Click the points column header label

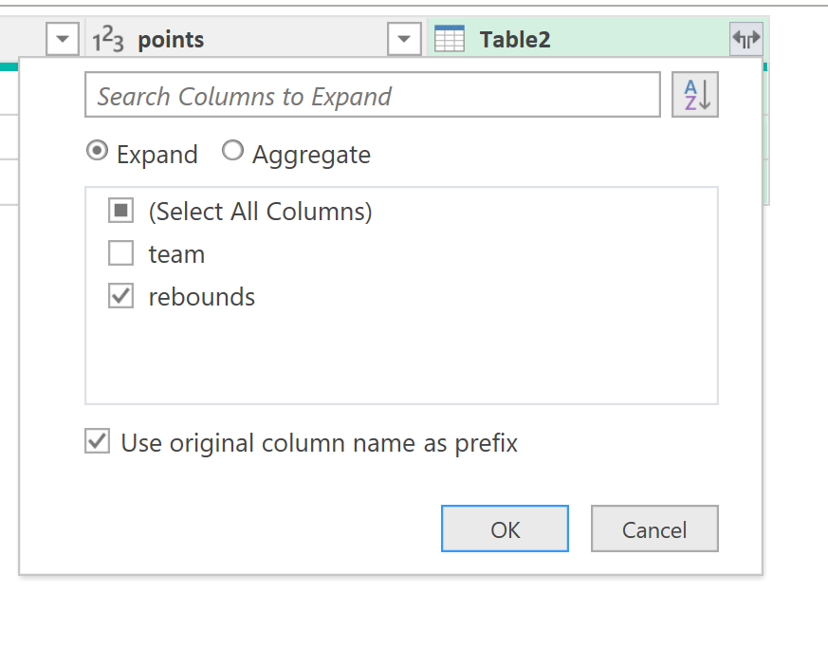172,39
